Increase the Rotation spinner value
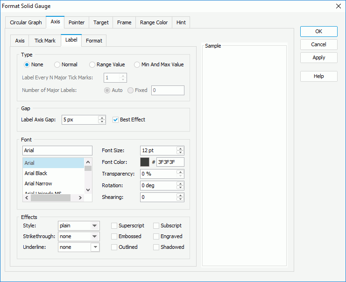Viewport: 346px width, 282px height. point(180,183)
